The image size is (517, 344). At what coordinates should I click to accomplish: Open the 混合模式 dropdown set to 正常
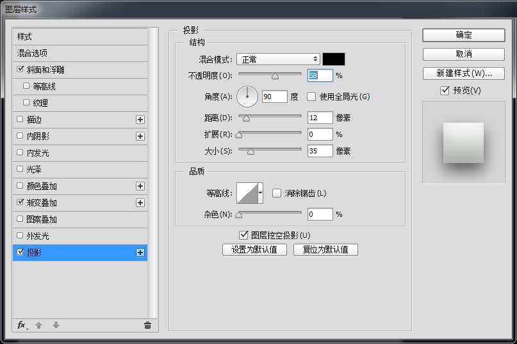[x=278, y=59]
